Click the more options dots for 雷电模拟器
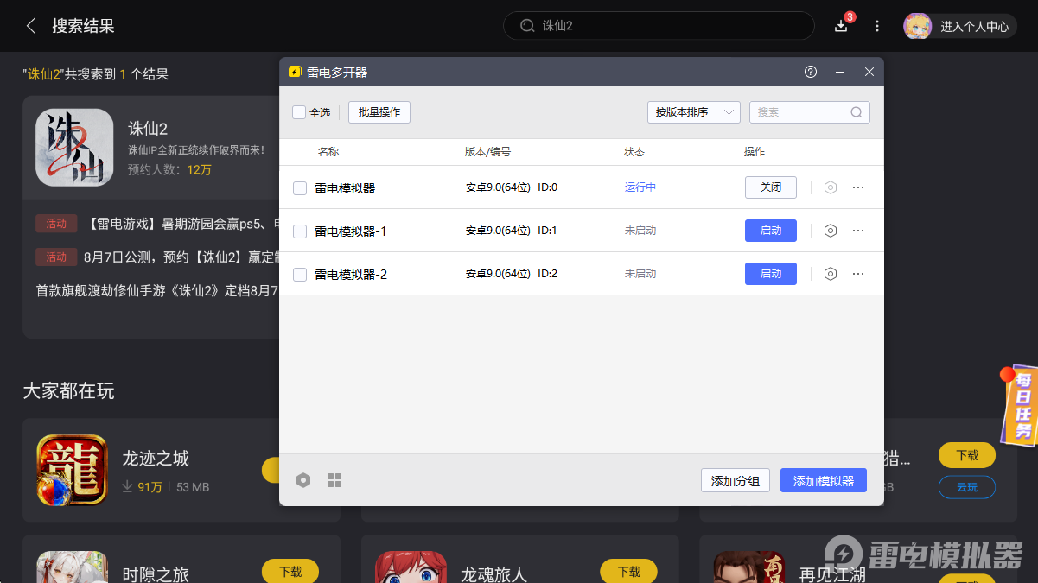This screenshot has width=1038, height=583. [857, 187]
